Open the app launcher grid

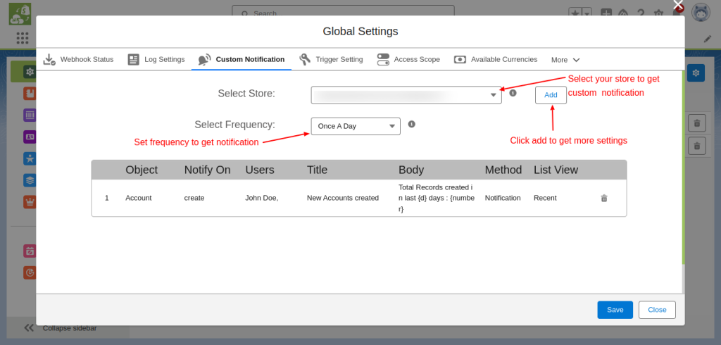click(23, 38)
